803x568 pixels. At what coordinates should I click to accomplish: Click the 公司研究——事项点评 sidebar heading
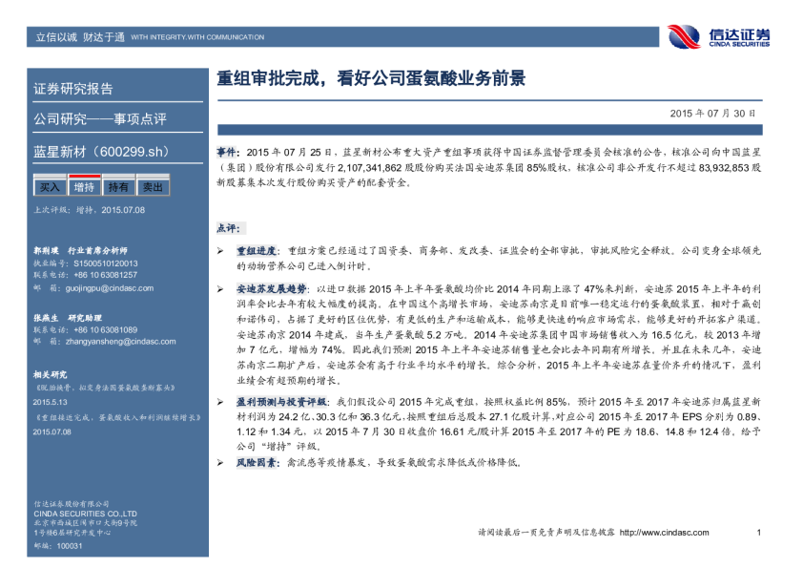[x=99, y=119]
